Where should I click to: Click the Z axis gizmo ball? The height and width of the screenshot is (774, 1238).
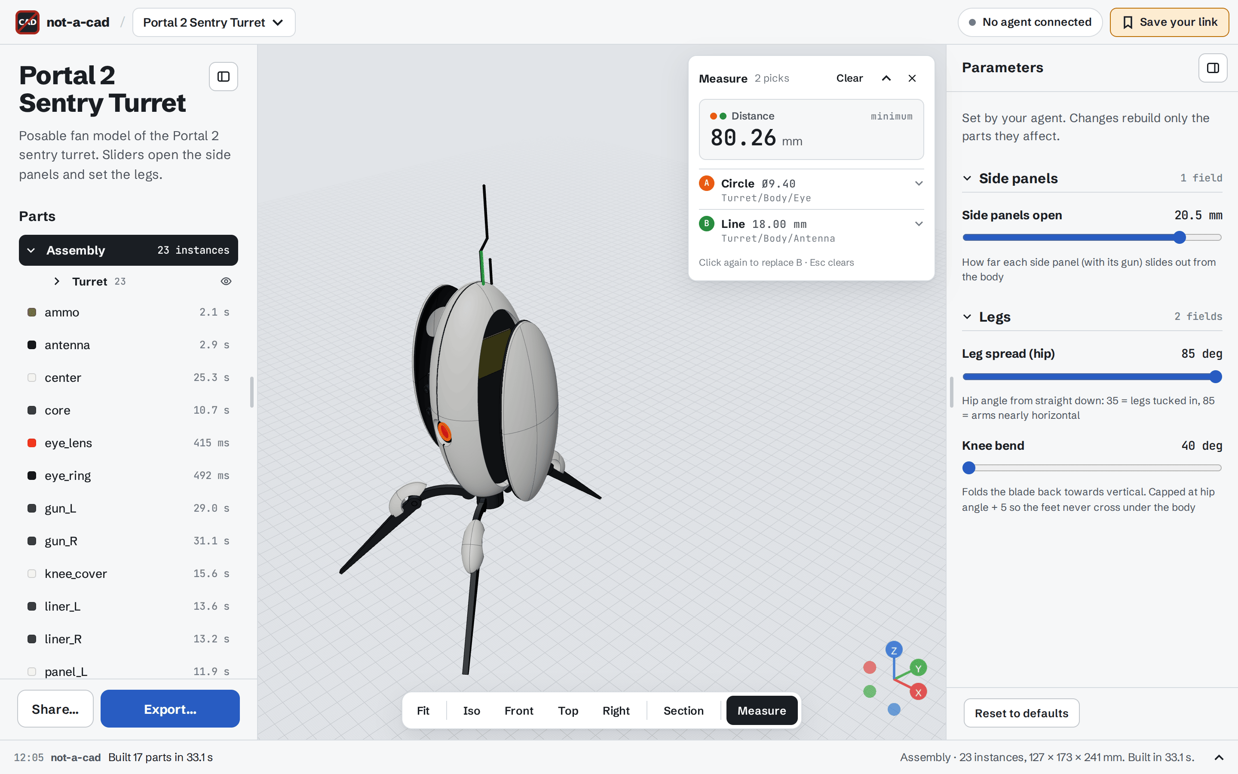[894, 650]
